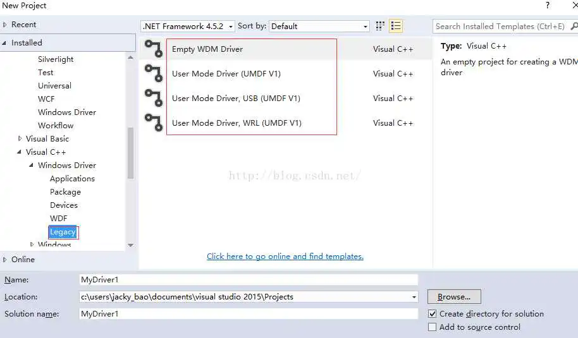This screenshot has height=338, width=578.
Task: Collapse the Visual C++ tree node
Action: (20, 152)
